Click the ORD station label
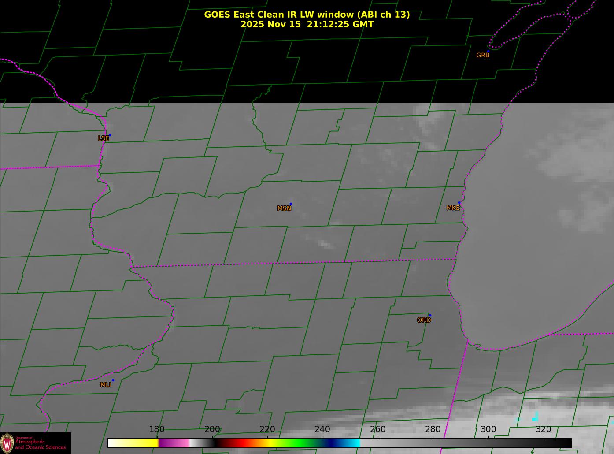The width and height of the screenshot is (614, 454). tap(424, 320)
